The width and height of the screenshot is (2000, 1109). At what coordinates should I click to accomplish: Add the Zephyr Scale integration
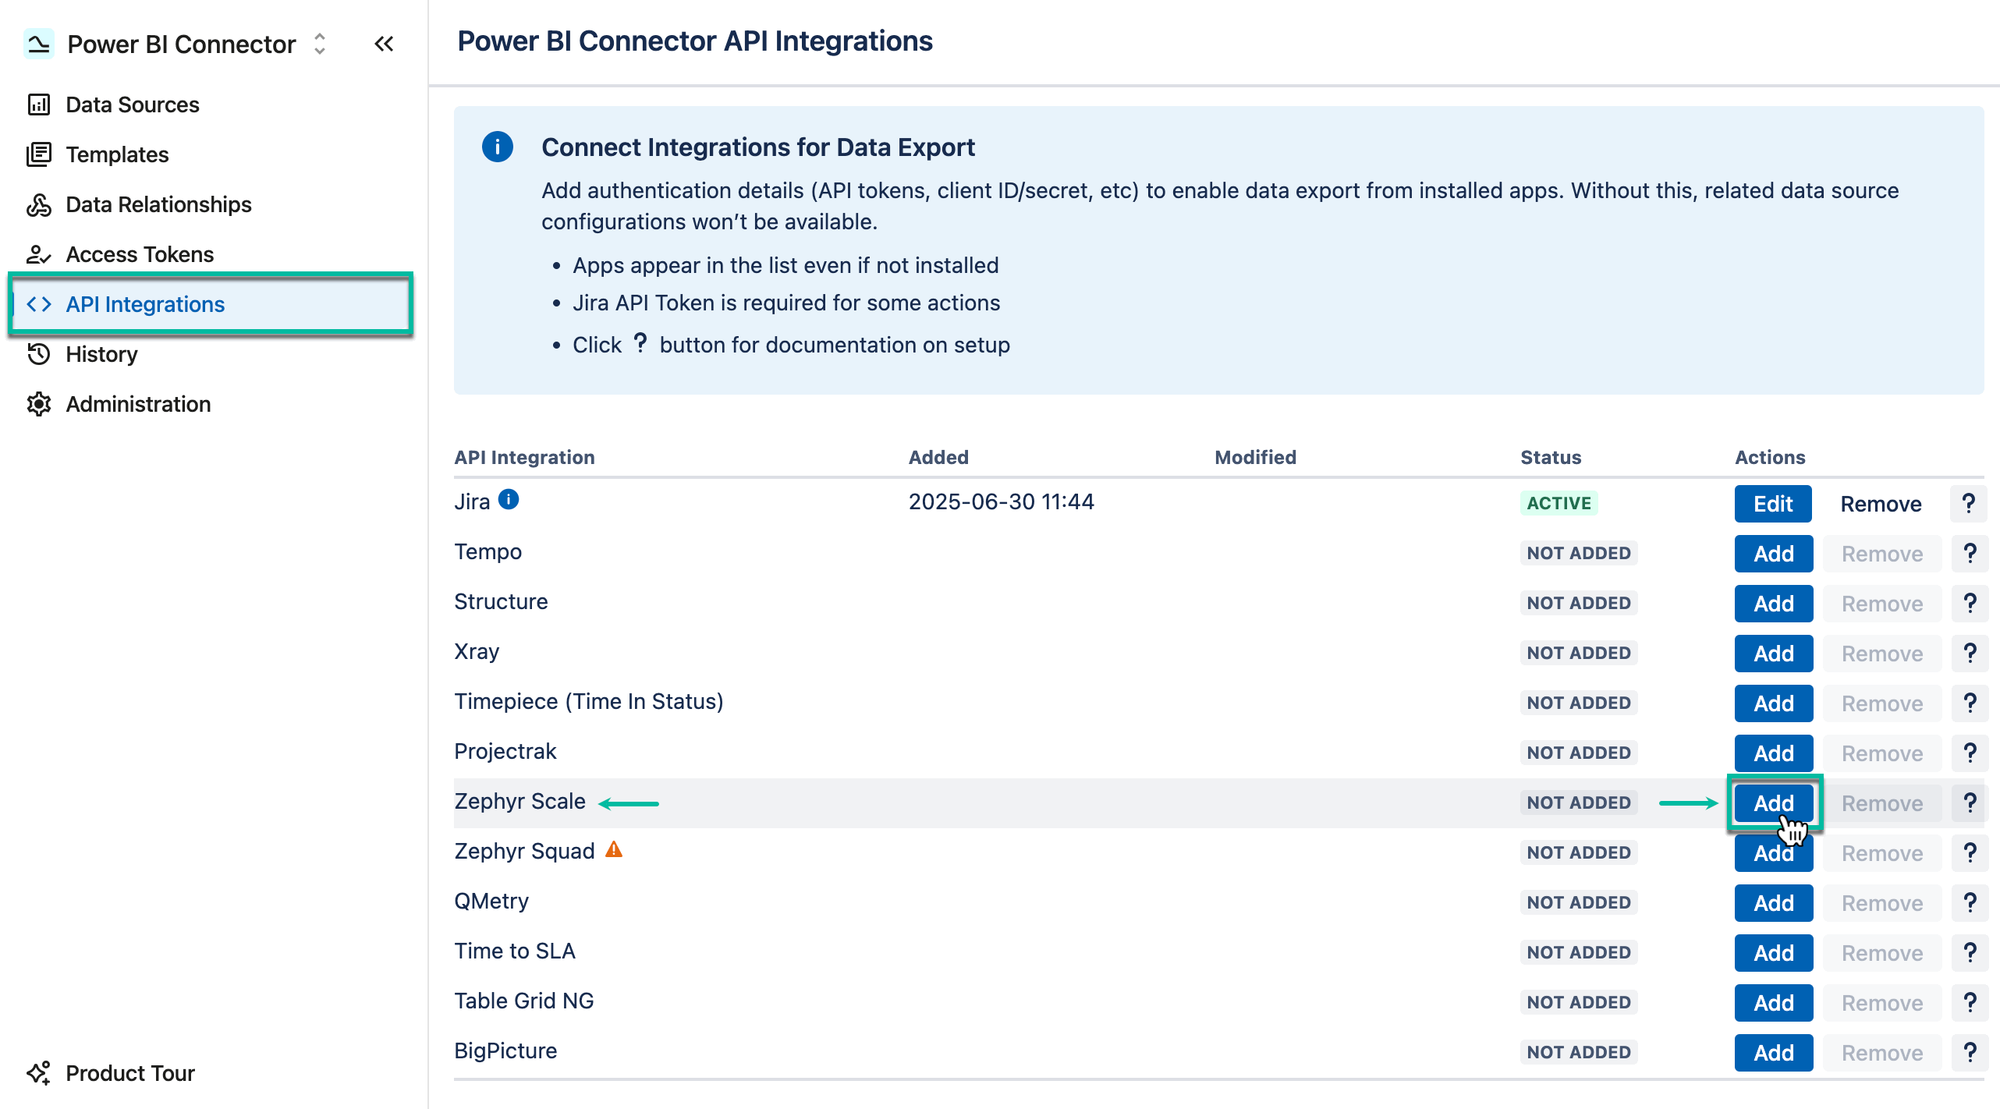click(1772, 803)
